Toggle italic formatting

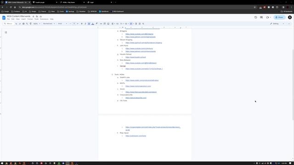pyautogui.click(x=85, y=24)
